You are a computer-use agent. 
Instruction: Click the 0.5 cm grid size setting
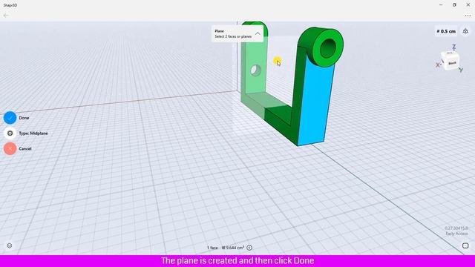point(446,31)
